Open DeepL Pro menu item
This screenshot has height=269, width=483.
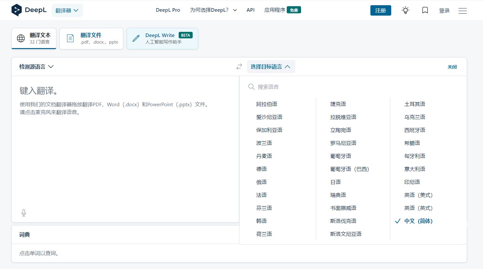[x=168, y=10]
